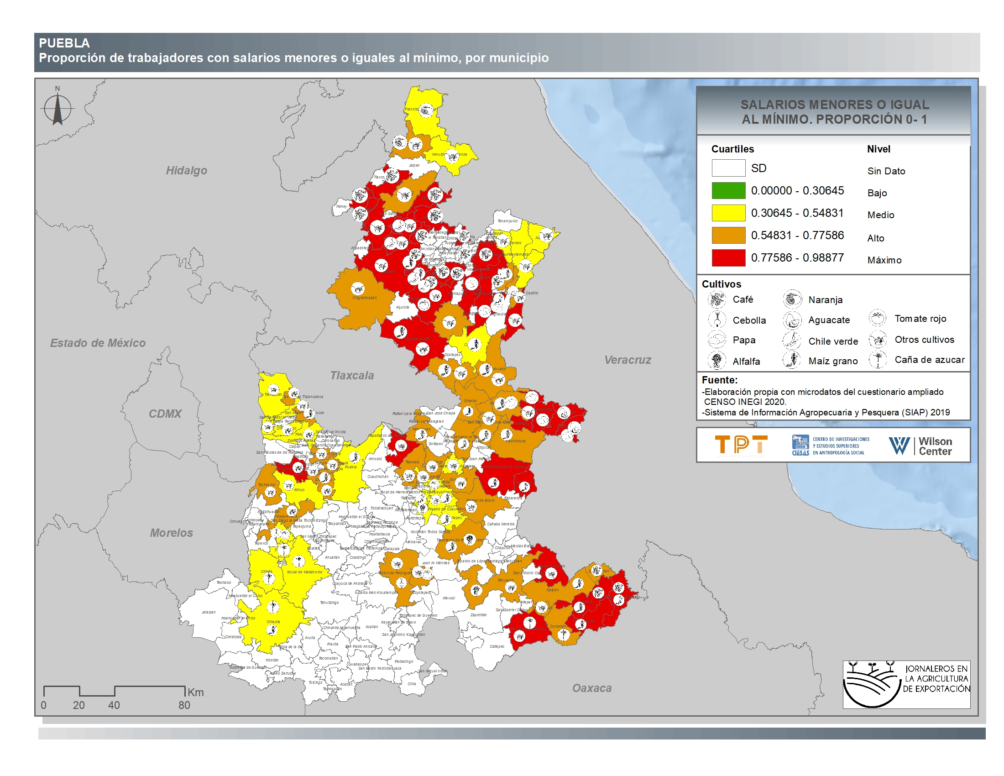
Task: Click the green Bajo quartile swatch
Action: (x=728, y=190)
